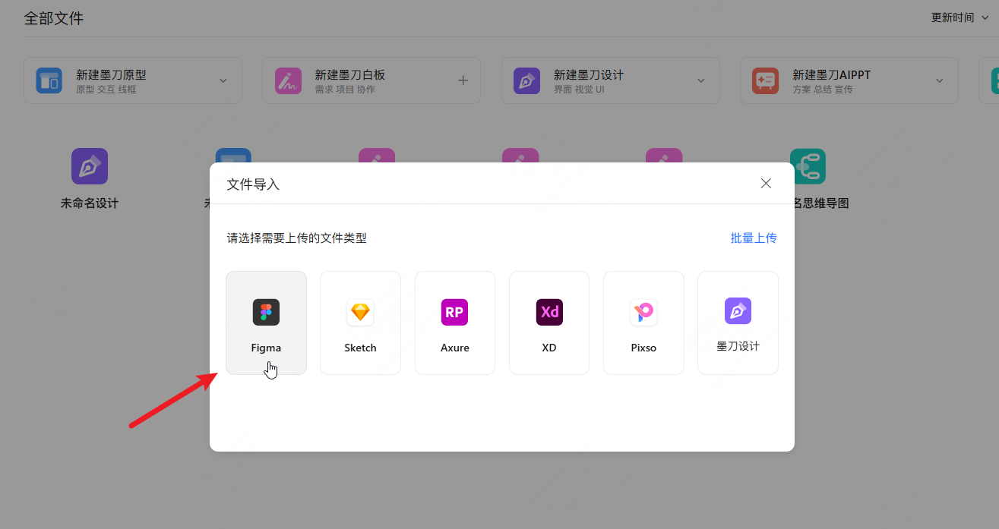Expand the 新建墨刀原型 dropdown

click(x=223, y=80)
